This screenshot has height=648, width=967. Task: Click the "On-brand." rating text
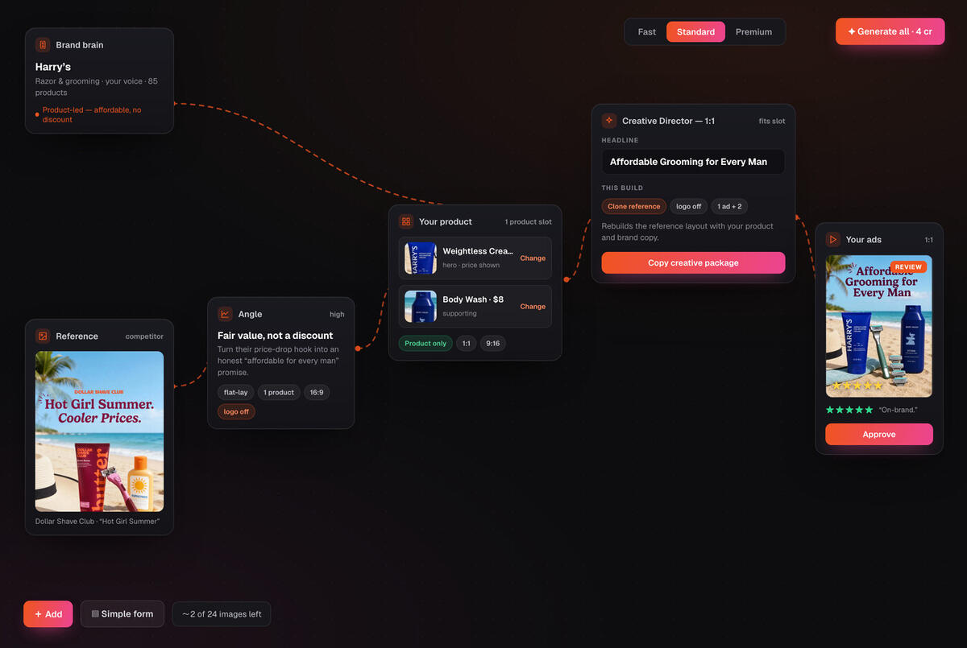pyautogui.click(x=899, y=411)
